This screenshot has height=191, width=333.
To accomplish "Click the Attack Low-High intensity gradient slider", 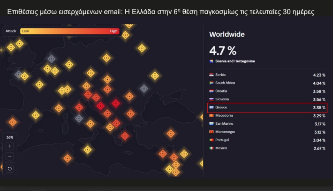I will (70, 31).
